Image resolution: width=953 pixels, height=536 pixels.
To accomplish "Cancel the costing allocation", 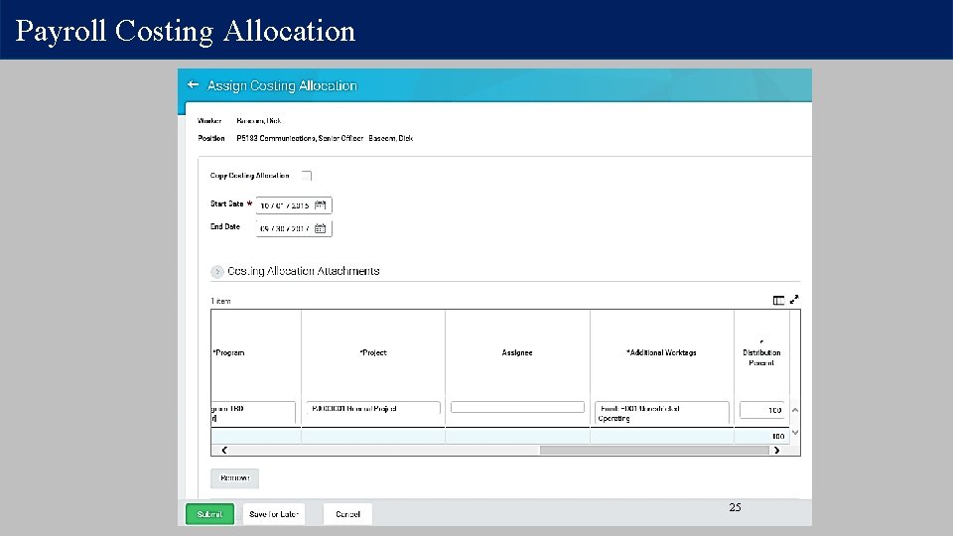I will click(347, 514).
